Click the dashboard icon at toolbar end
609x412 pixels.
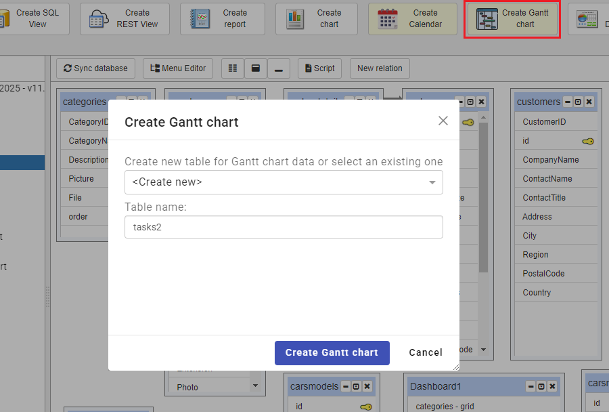(588, 19)
